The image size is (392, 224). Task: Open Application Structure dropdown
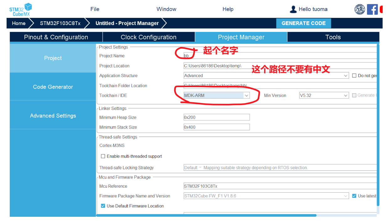pyautogui.click(x=266, y=76)
